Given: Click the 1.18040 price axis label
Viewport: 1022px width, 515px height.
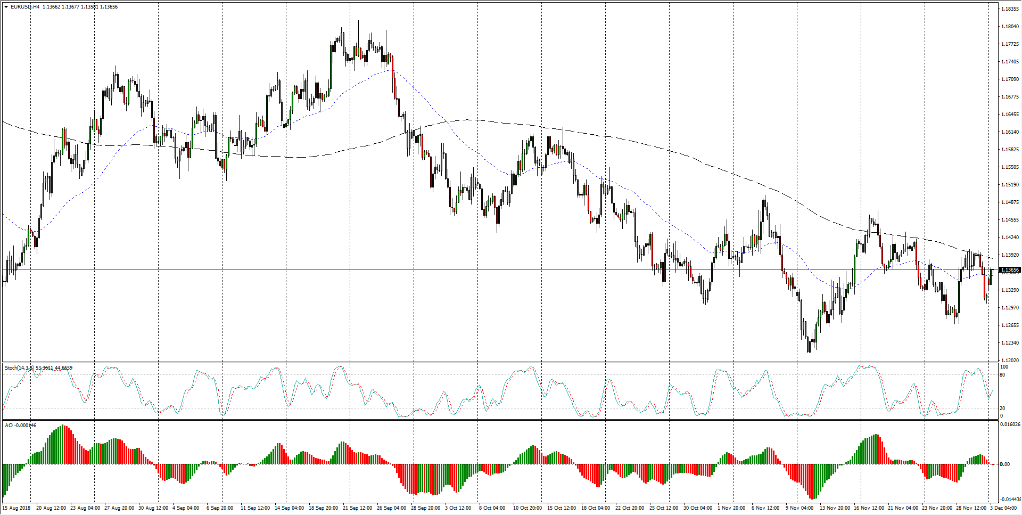Looking at the screenshot, I should click(1010, 27).
